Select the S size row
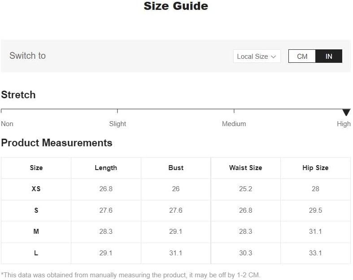The width and height of the screenshot is (353, 280). tap(36, 210)
